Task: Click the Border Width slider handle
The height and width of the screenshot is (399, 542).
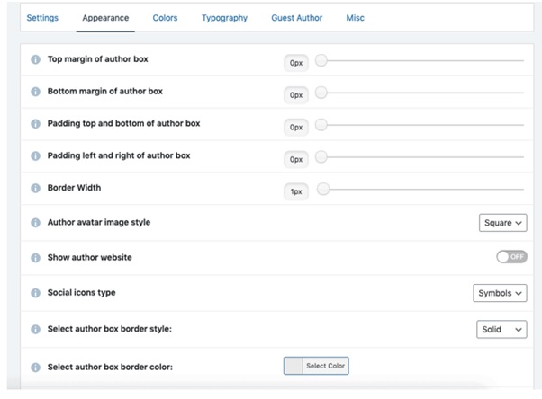Action: pyautogui.click(x=323, y=189)
